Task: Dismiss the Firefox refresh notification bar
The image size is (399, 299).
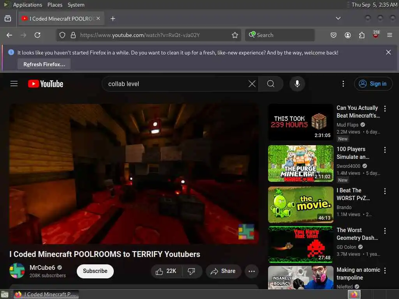Action: 388,52
